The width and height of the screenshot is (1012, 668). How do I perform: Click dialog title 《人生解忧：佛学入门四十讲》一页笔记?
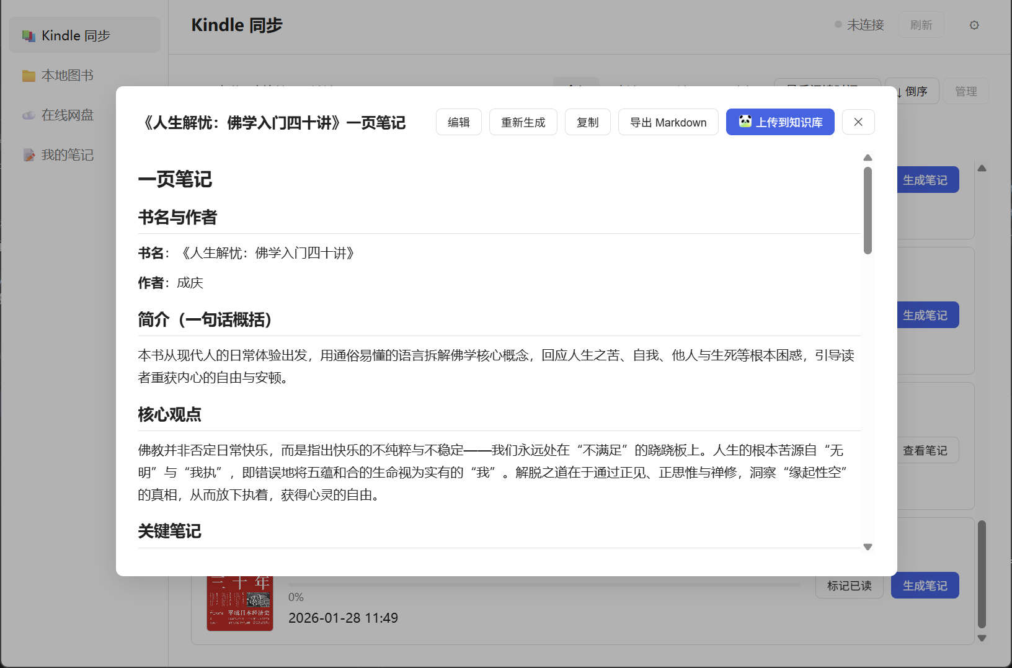pyautogui.click(x=272, y=123)
